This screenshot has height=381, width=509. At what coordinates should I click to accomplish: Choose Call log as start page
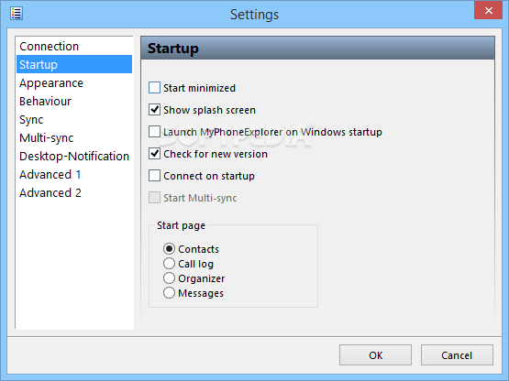click(169, 263)
